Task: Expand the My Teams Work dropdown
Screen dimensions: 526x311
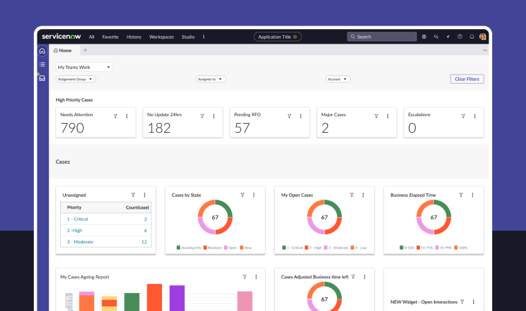Action: pyautogui.click(x=84, y=67)
